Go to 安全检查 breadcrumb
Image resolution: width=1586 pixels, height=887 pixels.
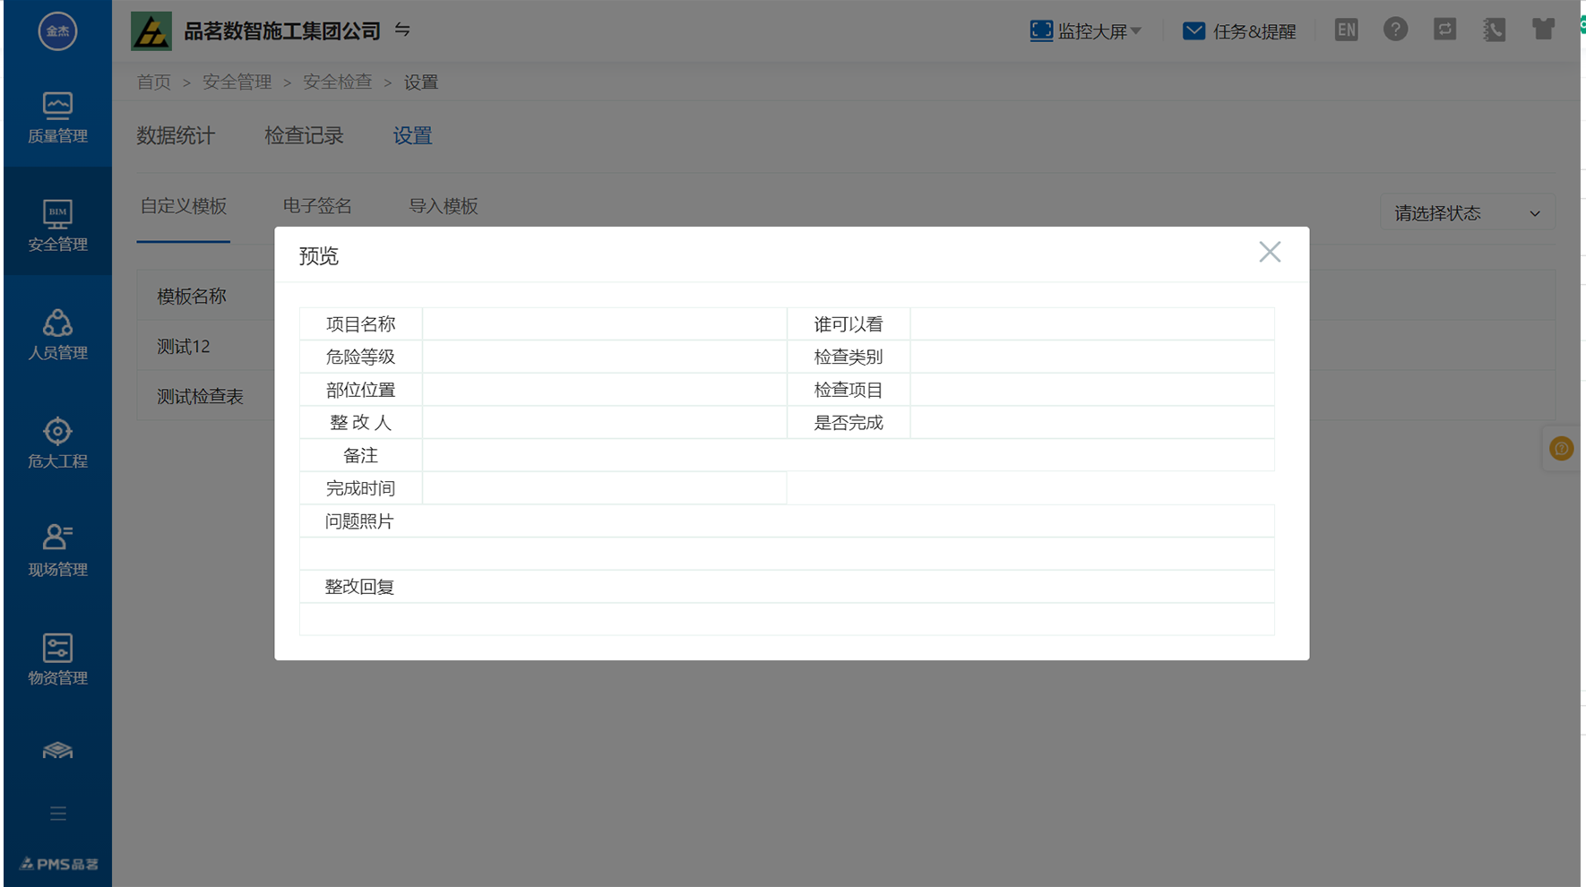337,82
